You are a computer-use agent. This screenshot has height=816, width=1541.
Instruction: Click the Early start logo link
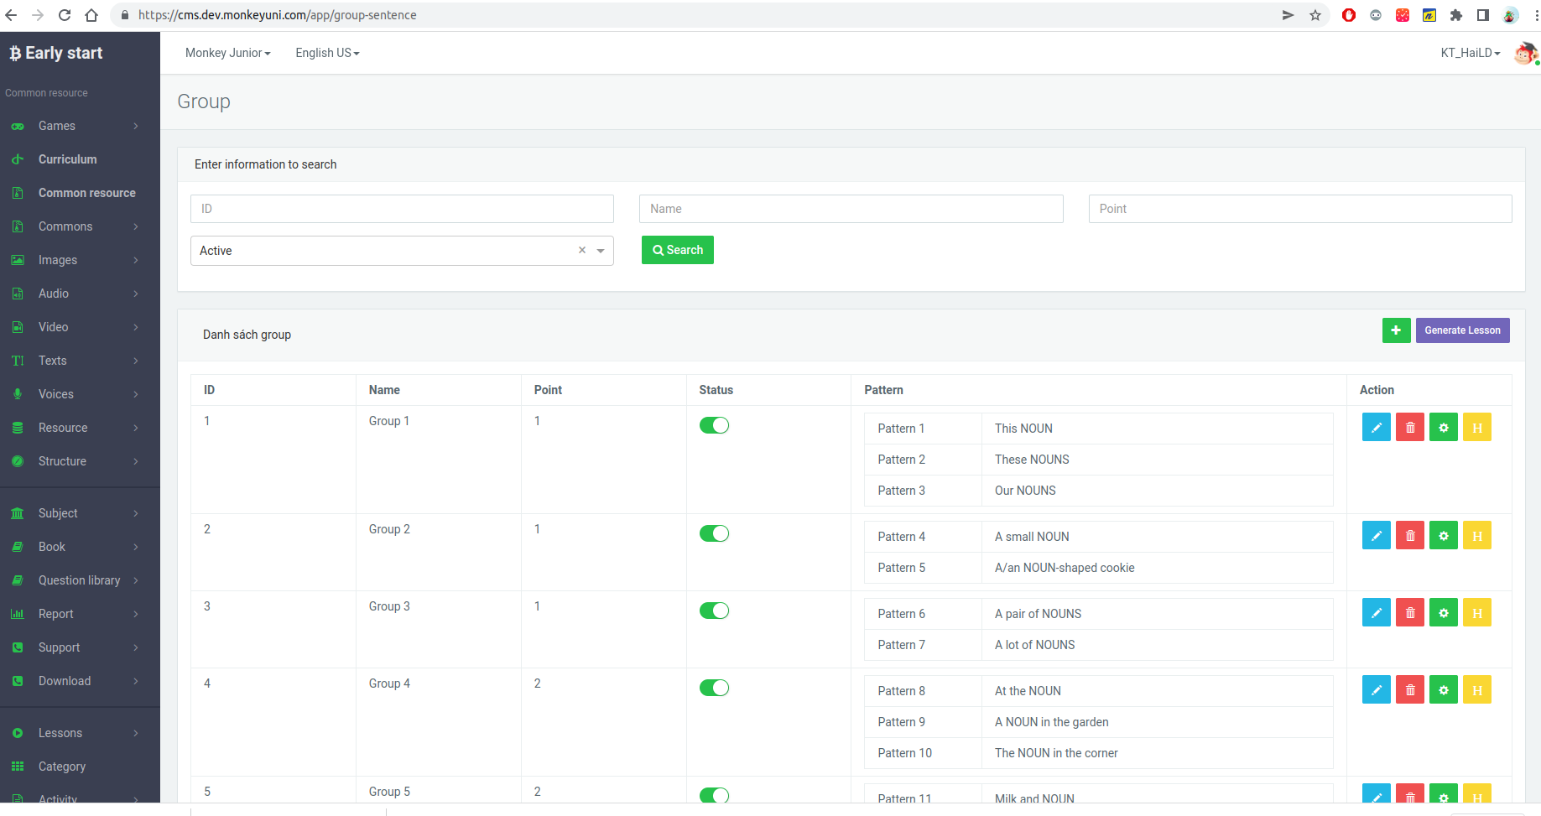click(x=55, y=53)
